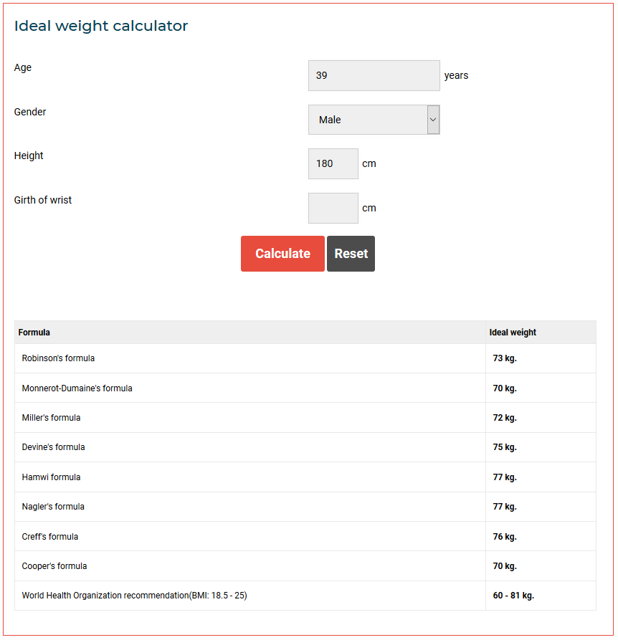
Task: Click the Ideal weight calculator heading
Action: (x=101, y=27)
